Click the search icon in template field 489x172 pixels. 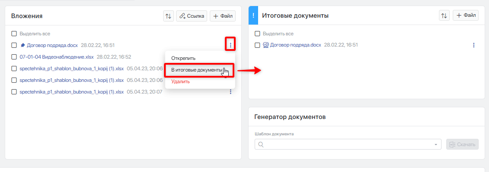[261, 144]
